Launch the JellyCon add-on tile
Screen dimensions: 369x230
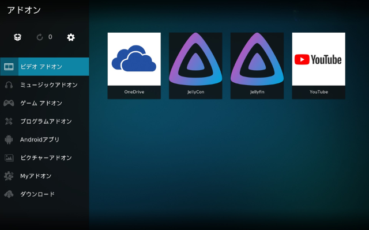(195, 59)
